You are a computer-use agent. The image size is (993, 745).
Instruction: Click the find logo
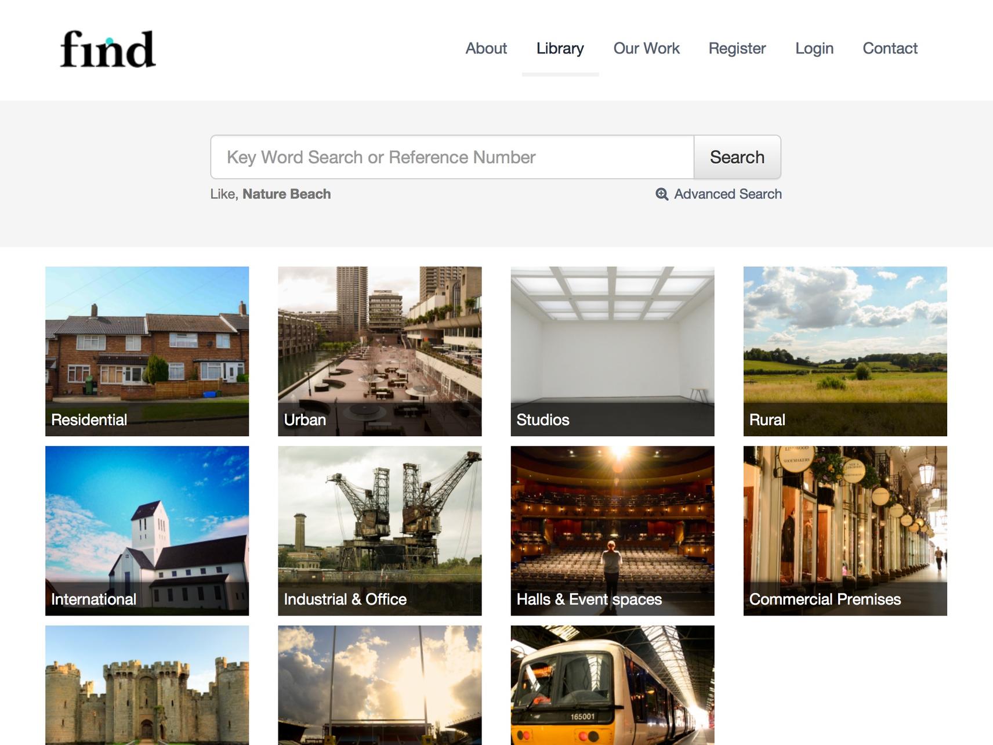pyautogui.click(x=108, y=49)
